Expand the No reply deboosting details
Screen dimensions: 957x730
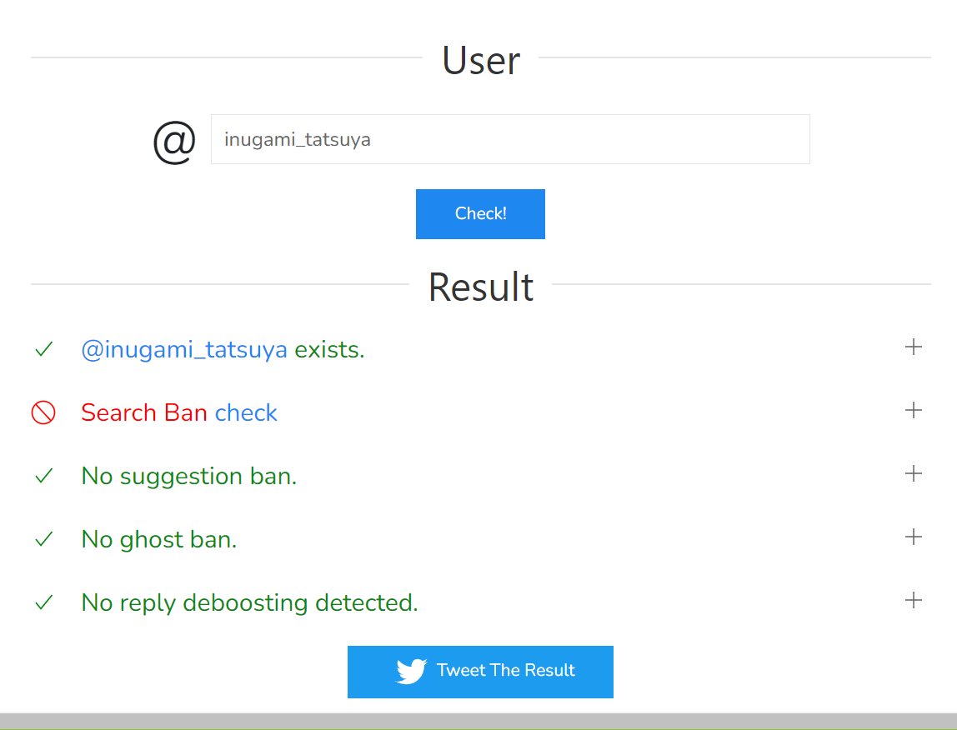[913, 600]
